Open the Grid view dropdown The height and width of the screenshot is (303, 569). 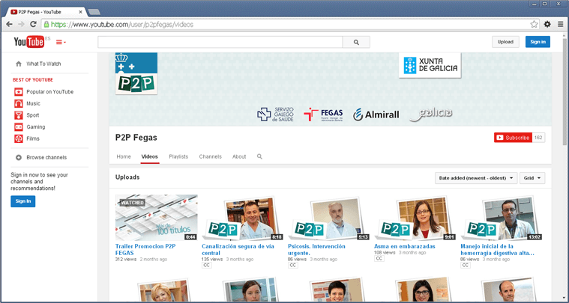(532, 178)
